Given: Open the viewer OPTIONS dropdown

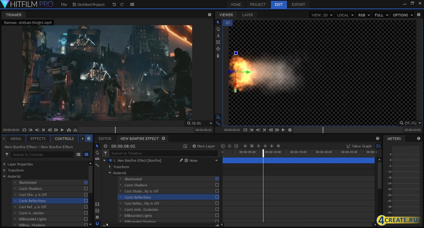Looking at the screenshot, I should click(x=403, y=15).
